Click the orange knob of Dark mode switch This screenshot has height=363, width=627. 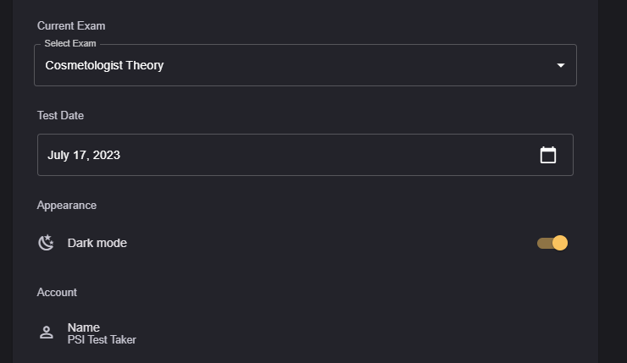pos(559,243)
